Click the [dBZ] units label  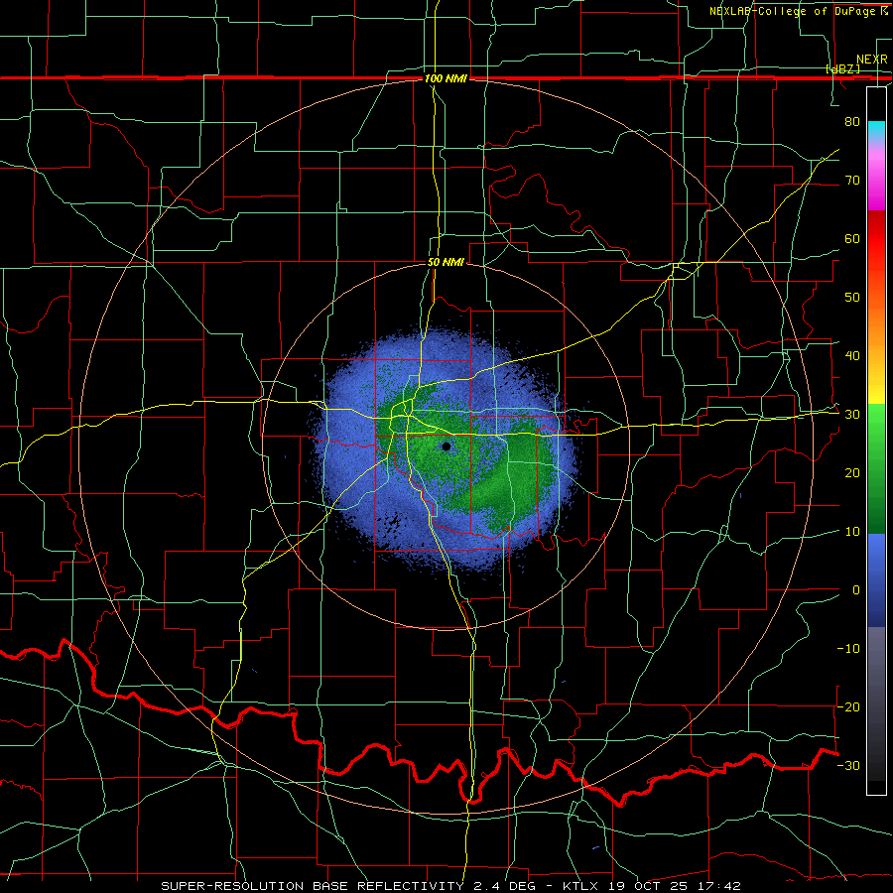[x=842, y=68]
